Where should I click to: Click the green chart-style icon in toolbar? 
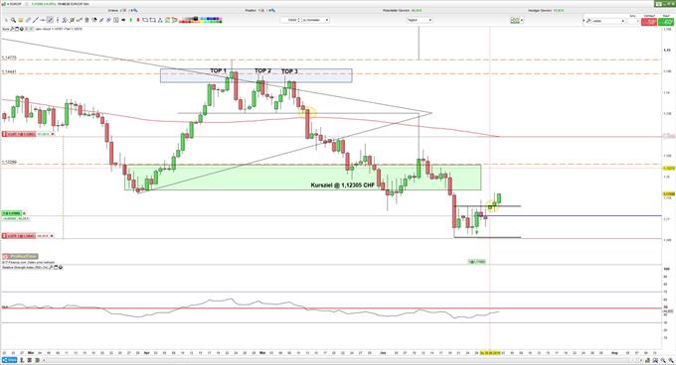(514, 20)
